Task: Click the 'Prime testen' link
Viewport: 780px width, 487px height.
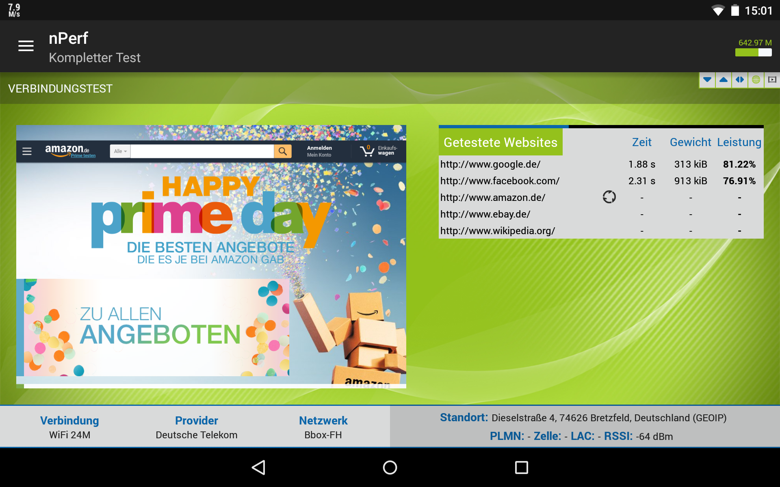Action: (83, 156)
